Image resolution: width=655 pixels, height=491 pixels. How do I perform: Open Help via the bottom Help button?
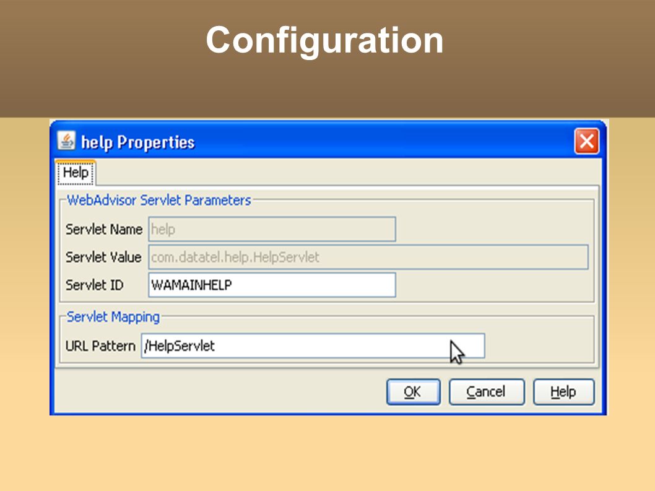(x=563, y=392)
